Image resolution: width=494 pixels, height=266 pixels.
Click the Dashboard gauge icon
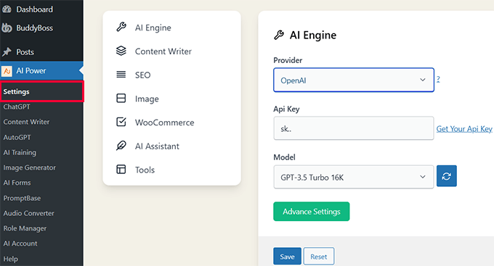tap(7, 9)
